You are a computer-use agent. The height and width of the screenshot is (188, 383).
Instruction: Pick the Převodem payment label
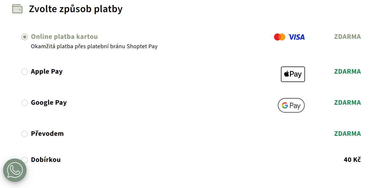(47, 134)
